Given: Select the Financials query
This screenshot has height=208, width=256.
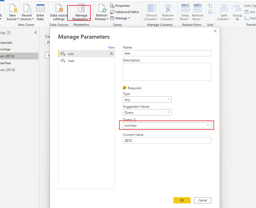Looking at the screenshot, I should pyautogui.click(x=19, y=43).
